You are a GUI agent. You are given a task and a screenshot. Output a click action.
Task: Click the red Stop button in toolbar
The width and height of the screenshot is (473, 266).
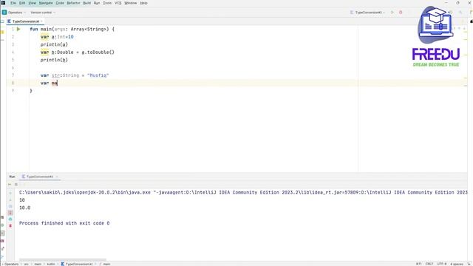click(401, 13)
